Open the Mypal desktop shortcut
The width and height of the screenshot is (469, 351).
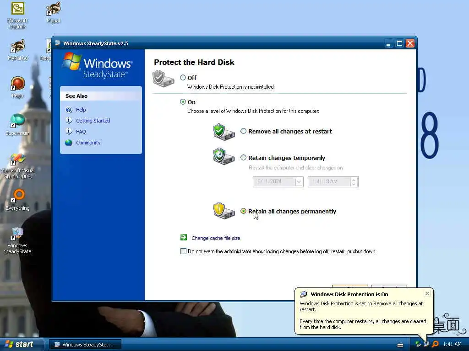click(x=54, y=12)
